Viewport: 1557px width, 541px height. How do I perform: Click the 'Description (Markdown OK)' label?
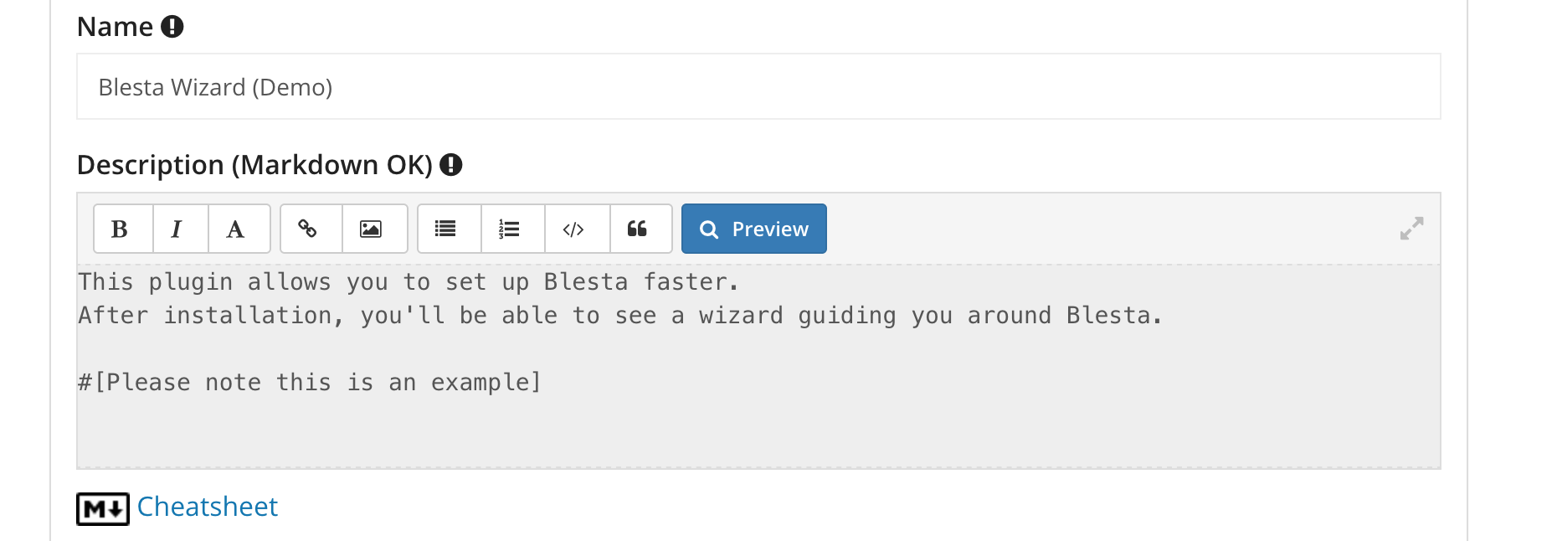254,165
